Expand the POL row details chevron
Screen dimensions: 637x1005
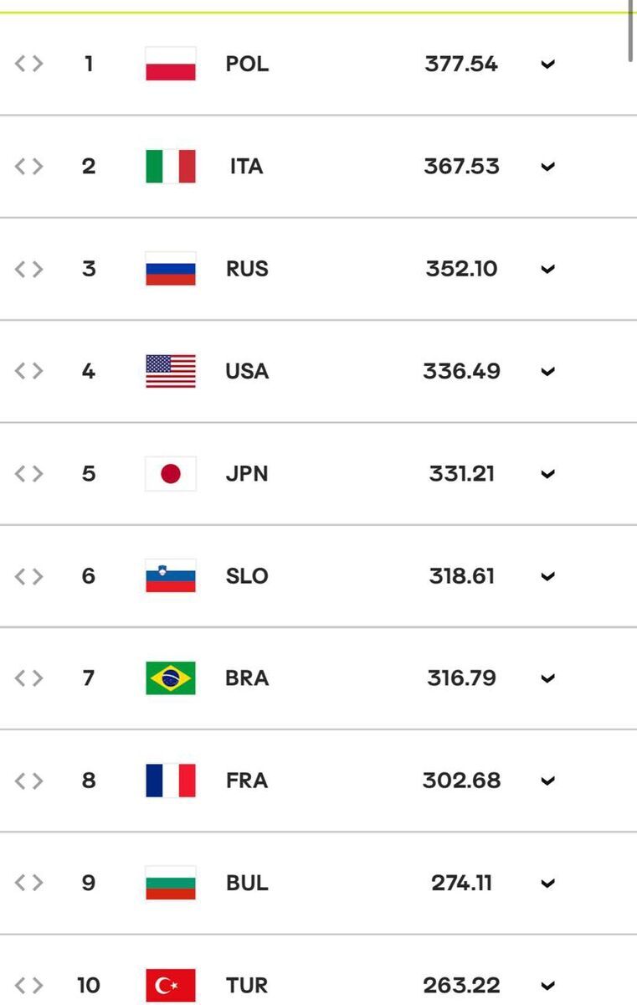point(548,64)
